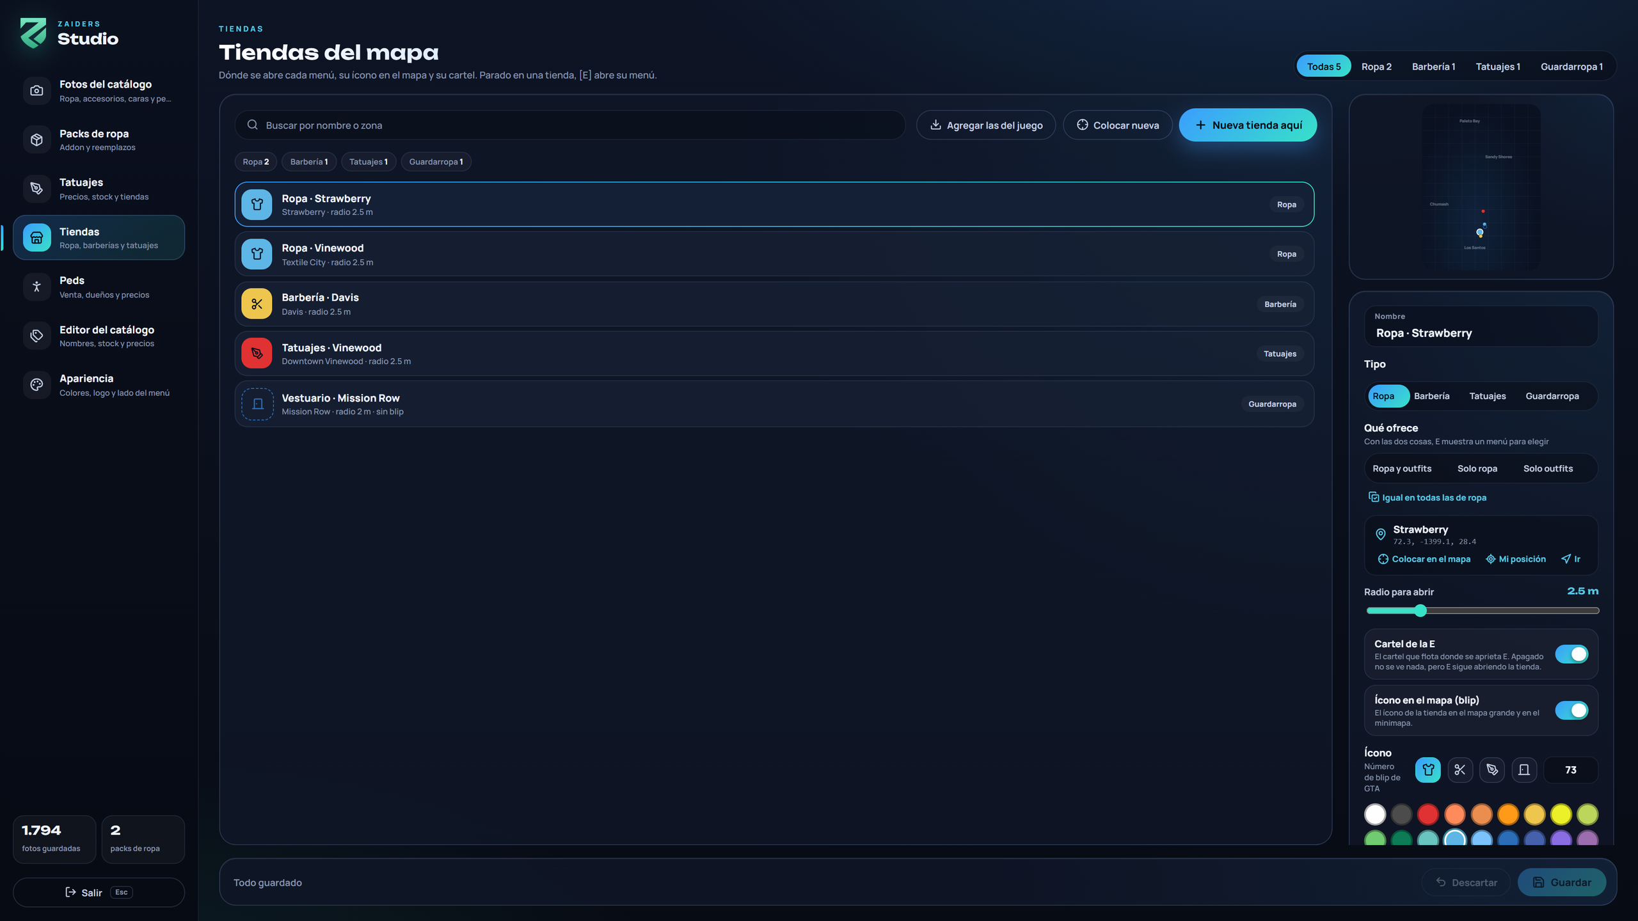1638x921 pixels.
Task: Open Fotos del catálogo camera icon
Action: (x=36, y=90)
